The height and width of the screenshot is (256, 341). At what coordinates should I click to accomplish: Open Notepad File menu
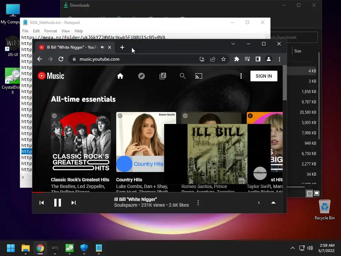[25, 31]
